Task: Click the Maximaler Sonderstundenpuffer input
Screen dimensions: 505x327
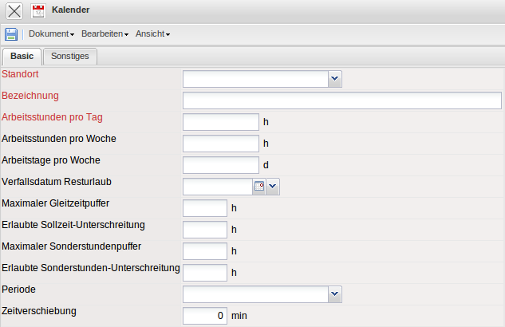Action: click(x=205, y=250)
